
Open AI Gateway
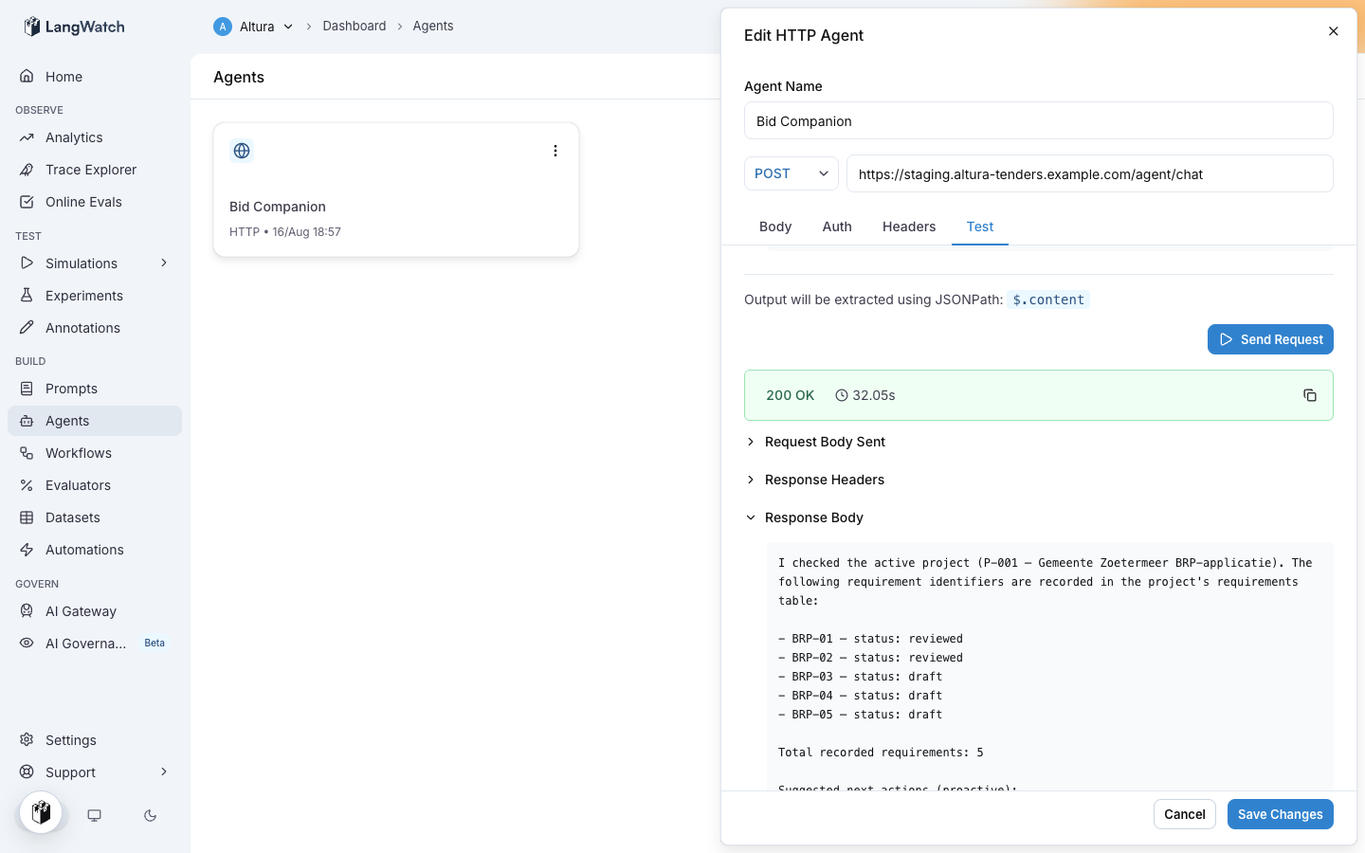pos(95,611)
